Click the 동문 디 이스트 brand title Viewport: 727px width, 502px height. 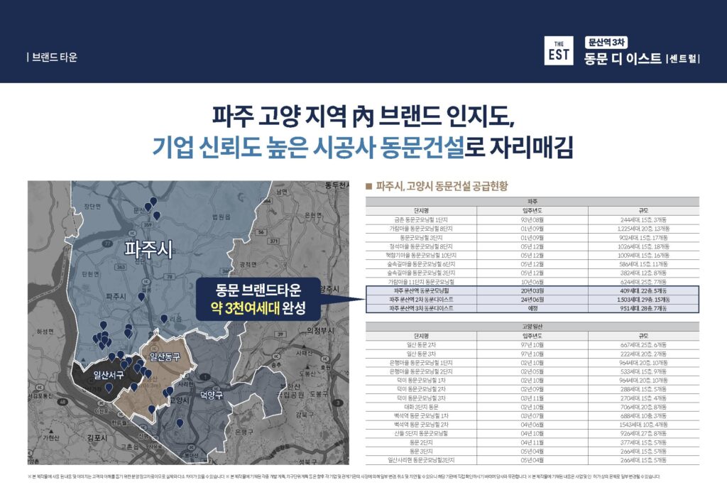623,58
